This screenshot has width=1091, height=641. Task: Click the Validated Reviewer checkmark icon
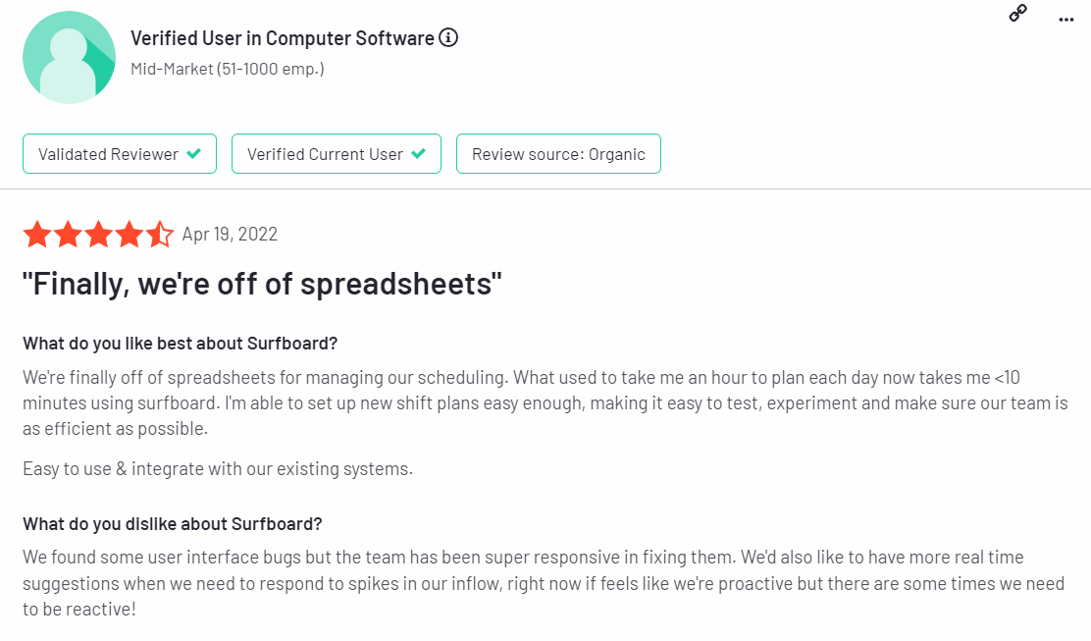194,154
